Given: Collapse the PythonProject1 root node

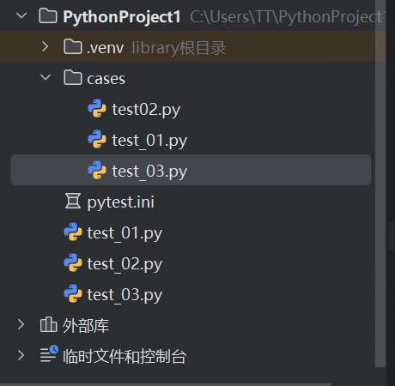Looking at the screenshot, I should [x=21, y=15].
